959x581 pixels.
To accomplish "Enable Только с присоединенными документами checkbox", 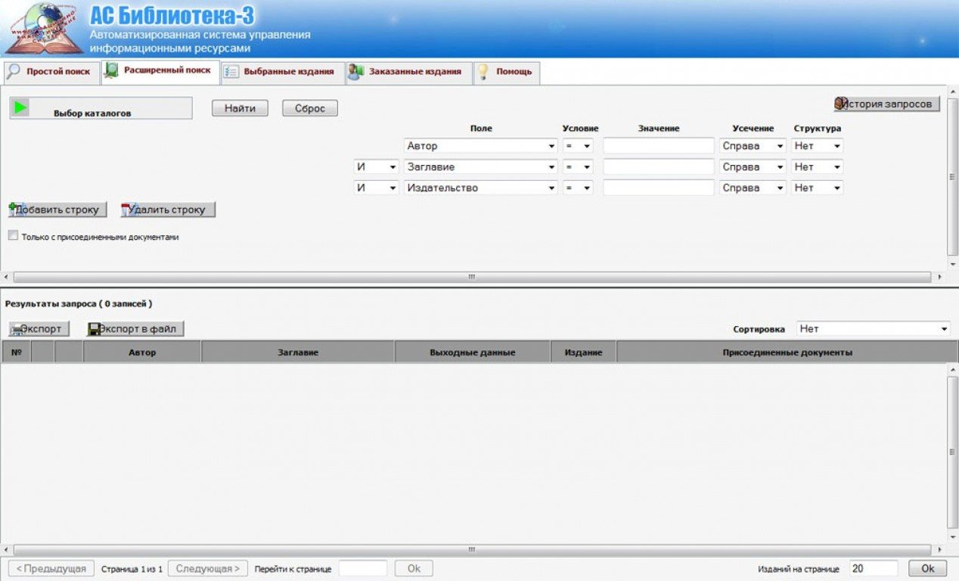I will pos(13,236).
